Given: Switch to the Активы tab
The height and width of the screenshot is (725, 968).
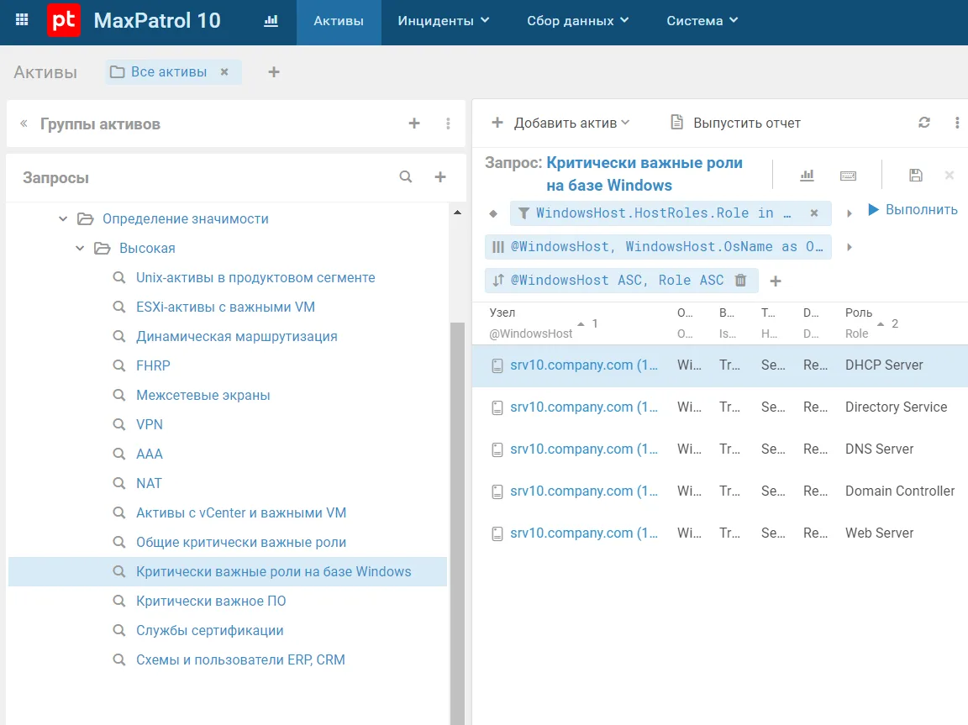Looking at the screenshot, I should [x=339, y=21].
